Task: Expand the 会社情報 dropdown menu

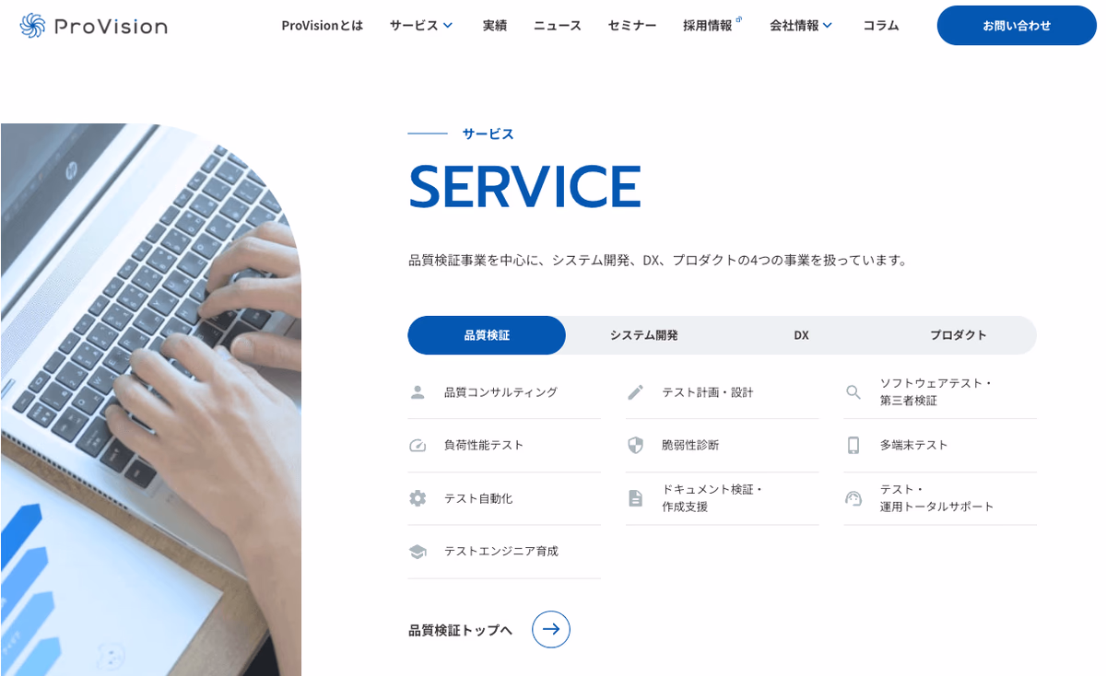Action: [801, 26]
